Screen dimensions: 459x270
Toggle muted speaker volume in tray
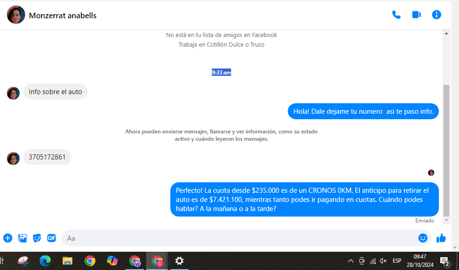click(383, 261)
